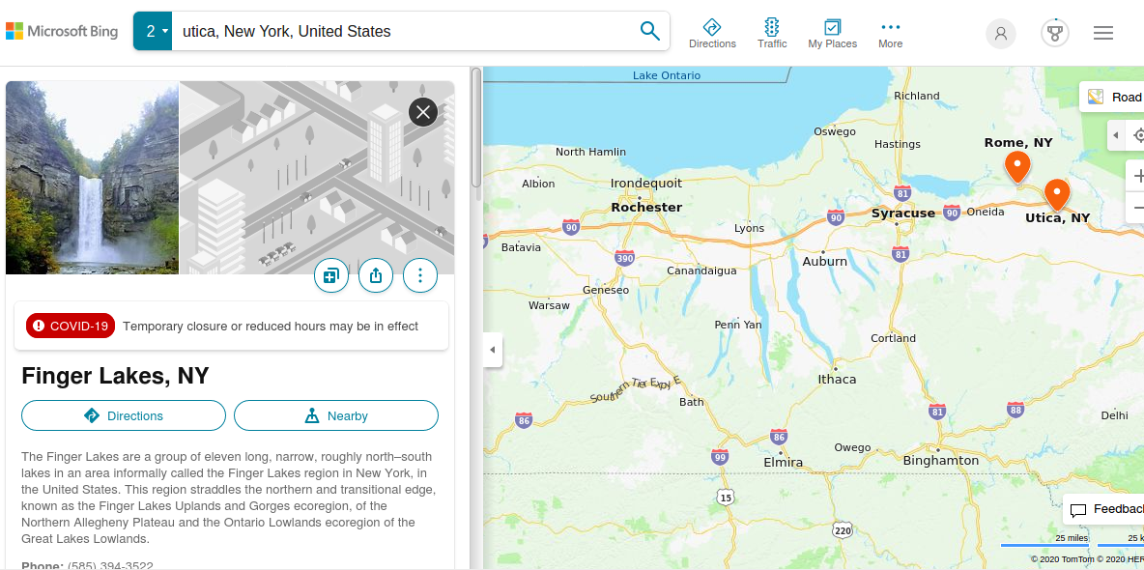Click the Canandaigua label on the map
The width and height of the screenshot is (1144, 570).
pos(701,271)
